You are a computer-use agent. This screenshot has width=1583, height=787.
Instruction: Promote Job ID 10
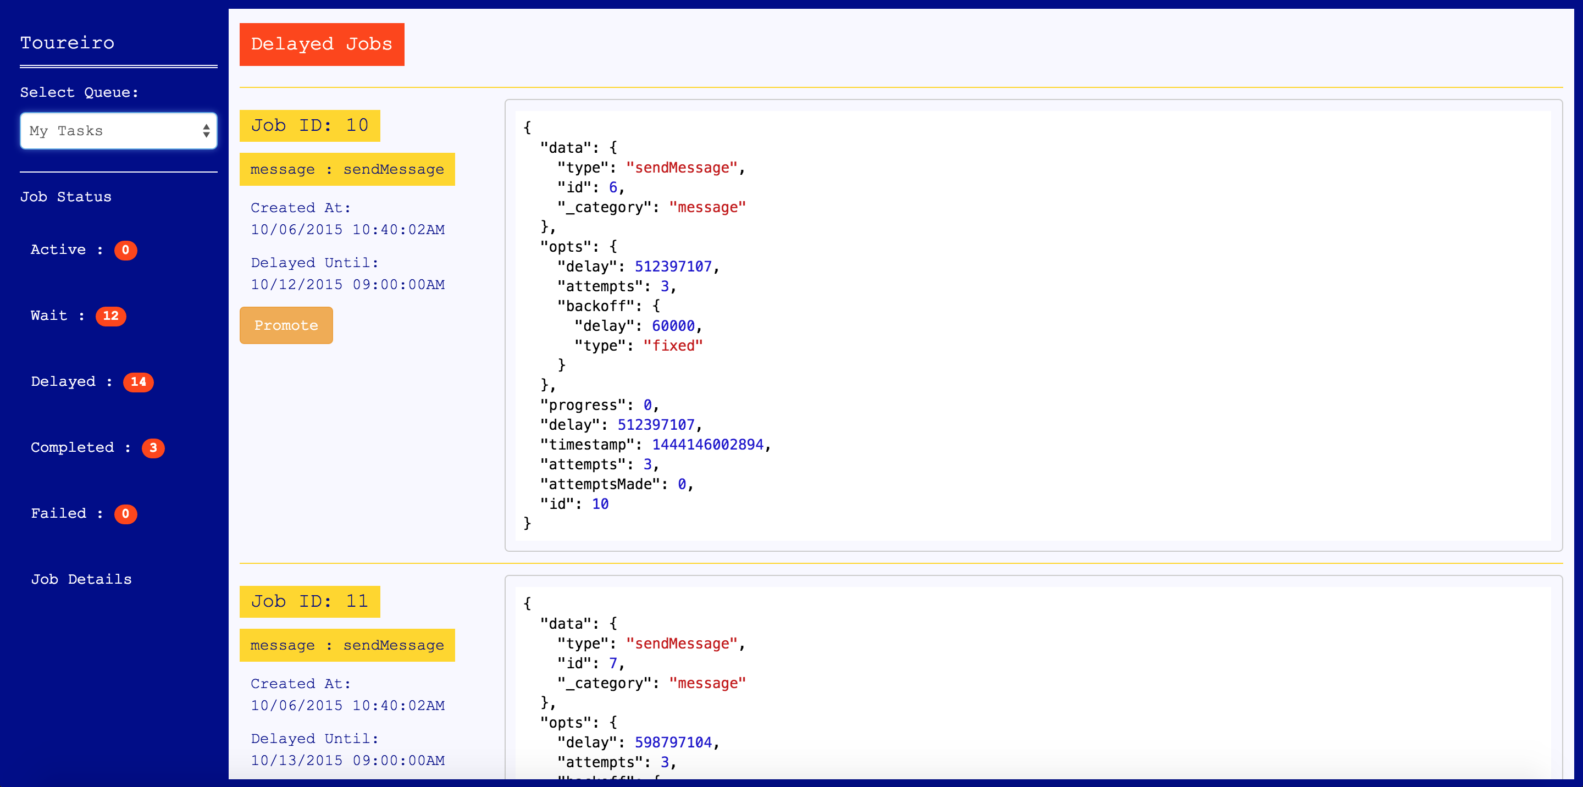pyautogui.click(x=286, y=325)
